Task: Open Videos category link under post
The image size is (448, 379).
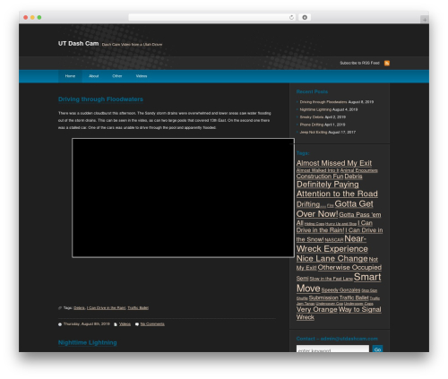Action: (125, 324)
